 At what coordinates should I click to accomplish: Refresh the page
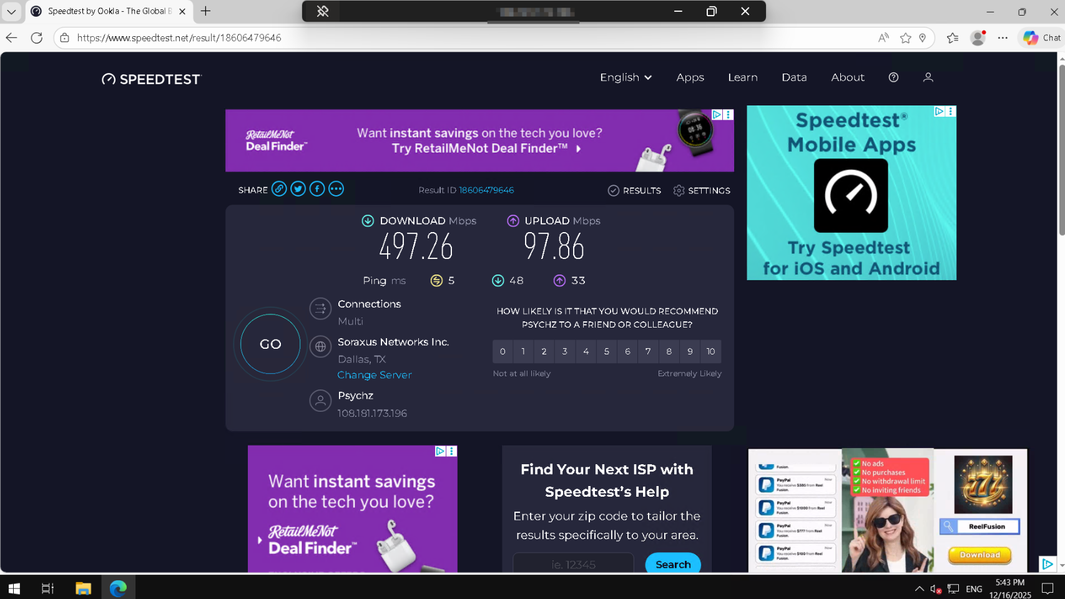[x=37, y=38]
